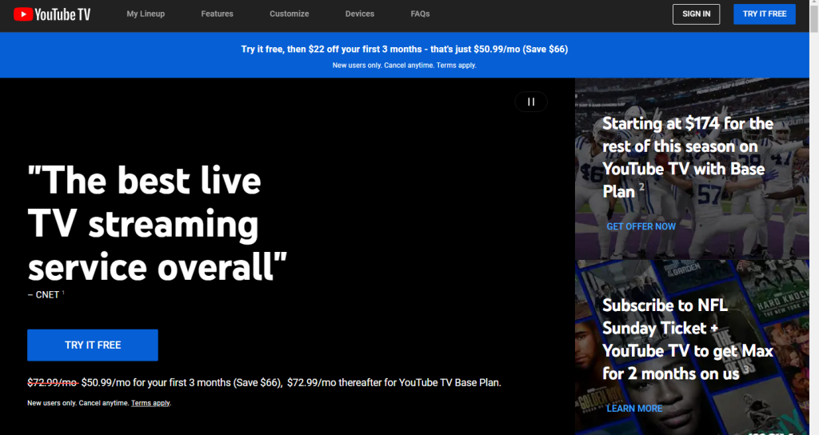Open the Terms apply link
The height and width of the screenshot is (435, 819).
150,403
